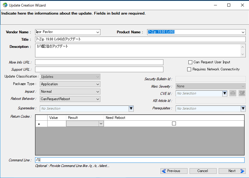
Task: Toggle Requires Network Connectivity checkbox
Action: tap(189, 70)
